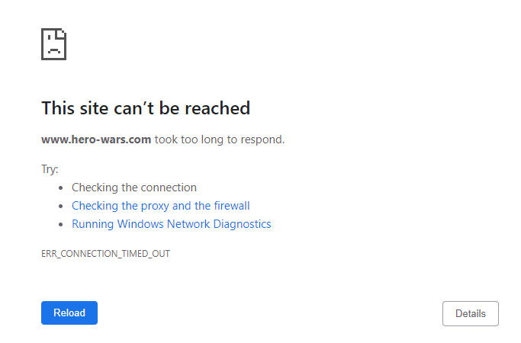Click the bold www.hero-wars.com domain name
The height and width of the screenshot is (343, 521).
[x=96, y=139]
